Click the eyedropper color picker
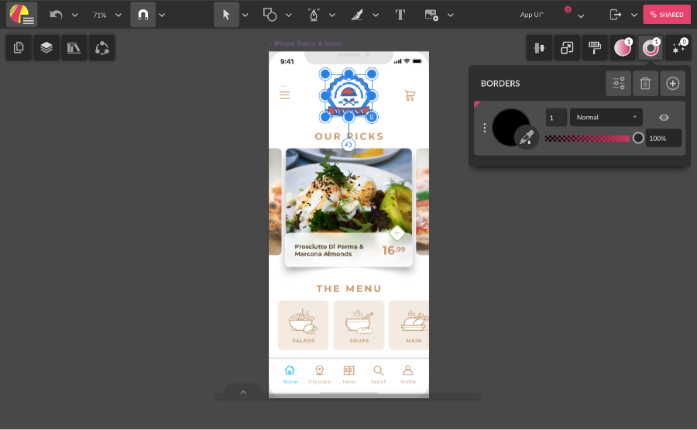Viewport: 697px width, 430px height. pyautogui.click(x=527, y=137)
